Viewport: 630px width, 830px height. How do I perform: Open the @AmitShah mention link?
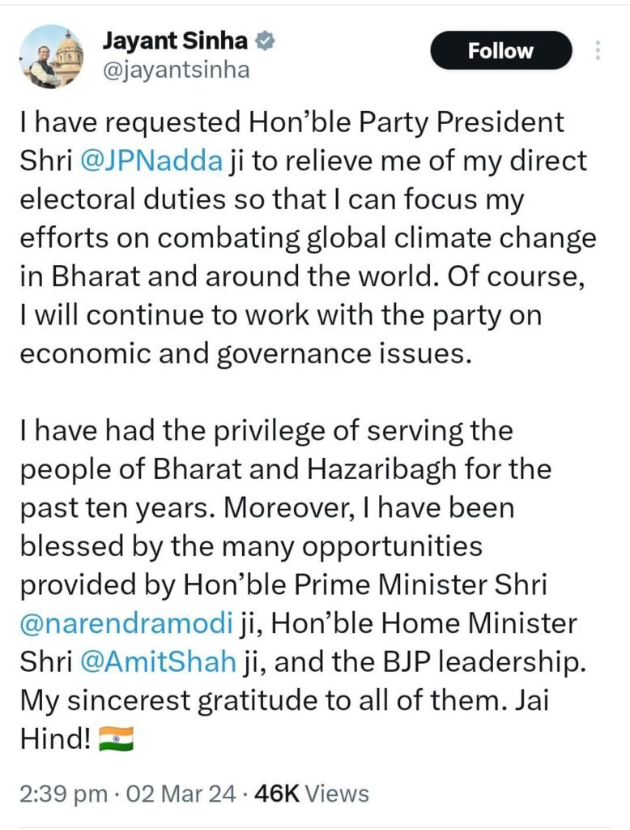point(160,662)
